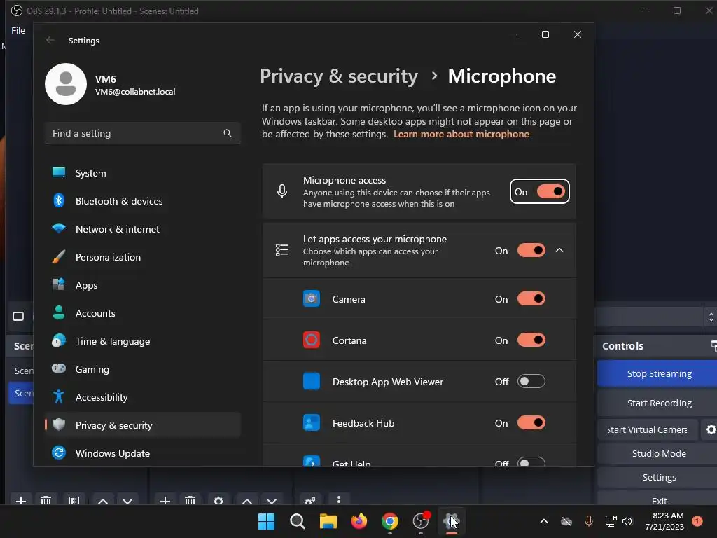Click the Desktop App Web Viewer label
Viewport: 717px width, 538px height.
pyautogui.click(x=387, y=382)
